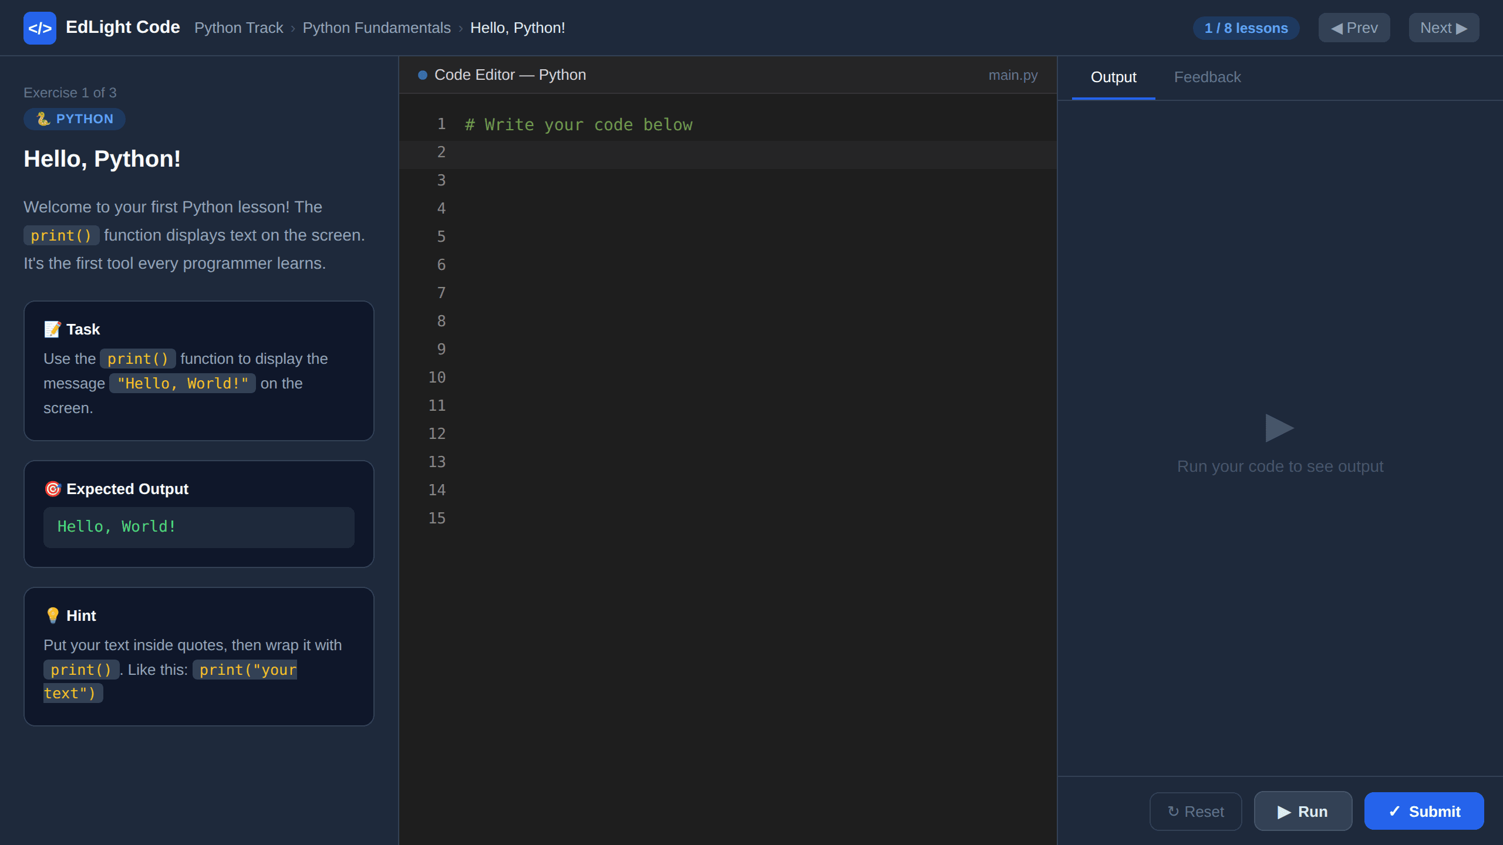Click the main.py file label
This screenshot has height=845, width=1503.
click(x=1013, y=75)
